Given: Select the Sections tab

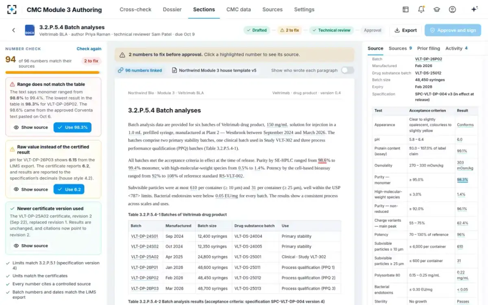Looking at the screenshot, I should pos(204,9).
